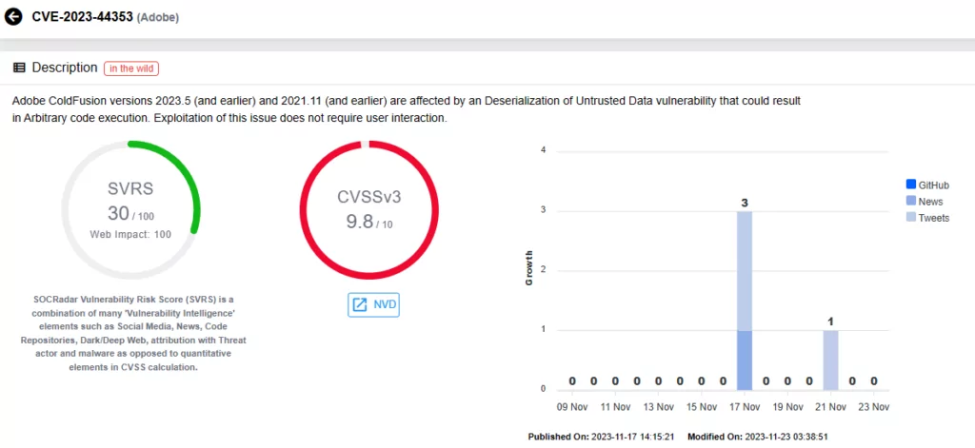Click the 21 Nov axis label
975x448 pixels.
pos(830,407)
